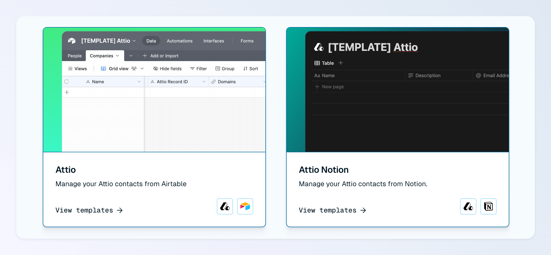551x255 pixels.
Task: Click View templates link in Attio card
Action: tap(89, 210)
